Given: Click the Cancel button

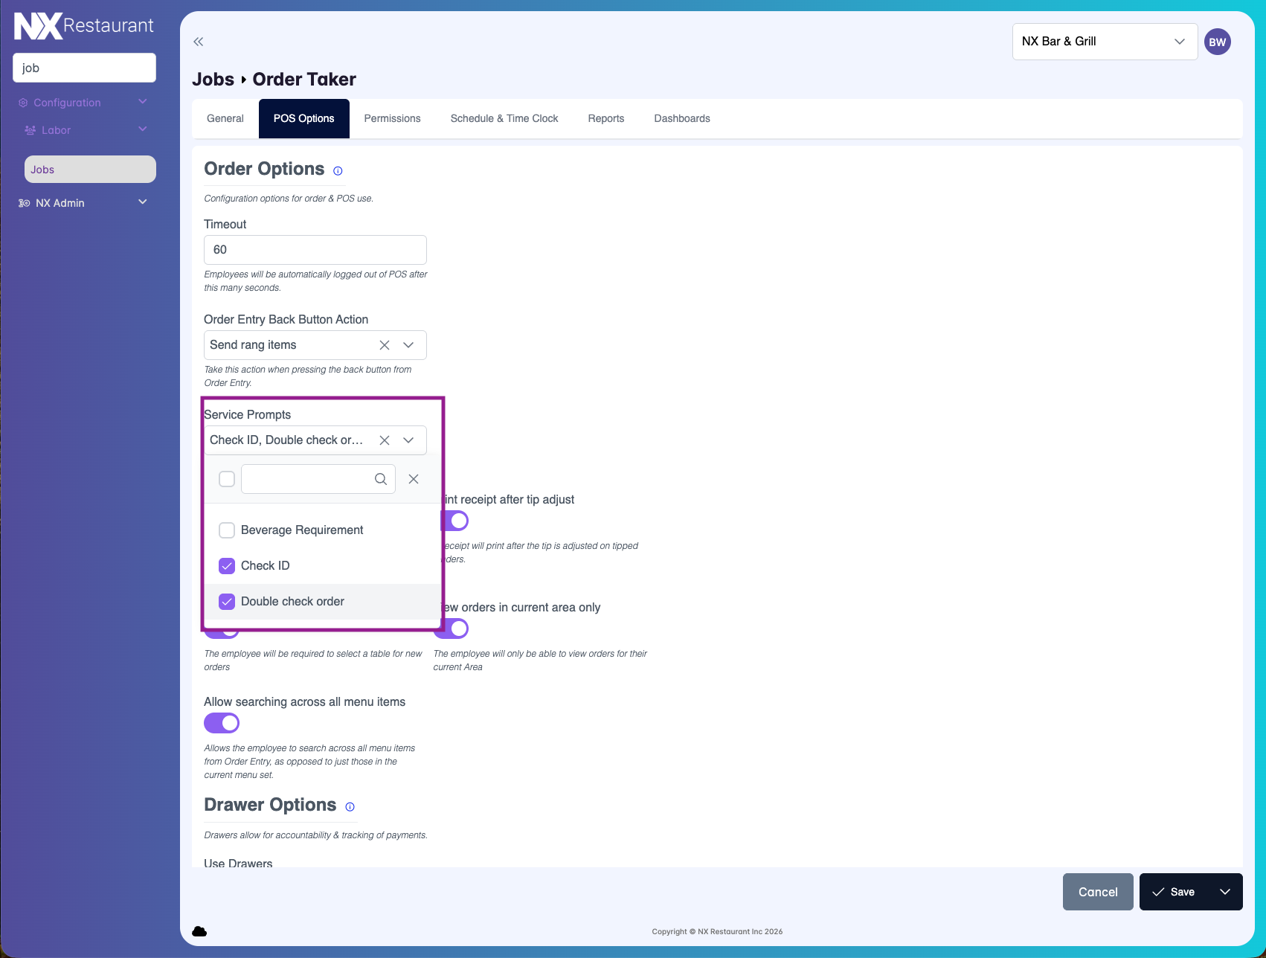Looking at the screenshot, I should (1097, 892).
